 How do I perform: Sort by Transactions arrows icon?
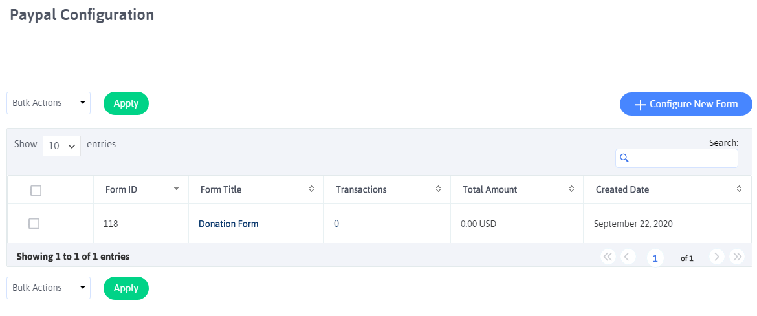click(x=438, y=189)
